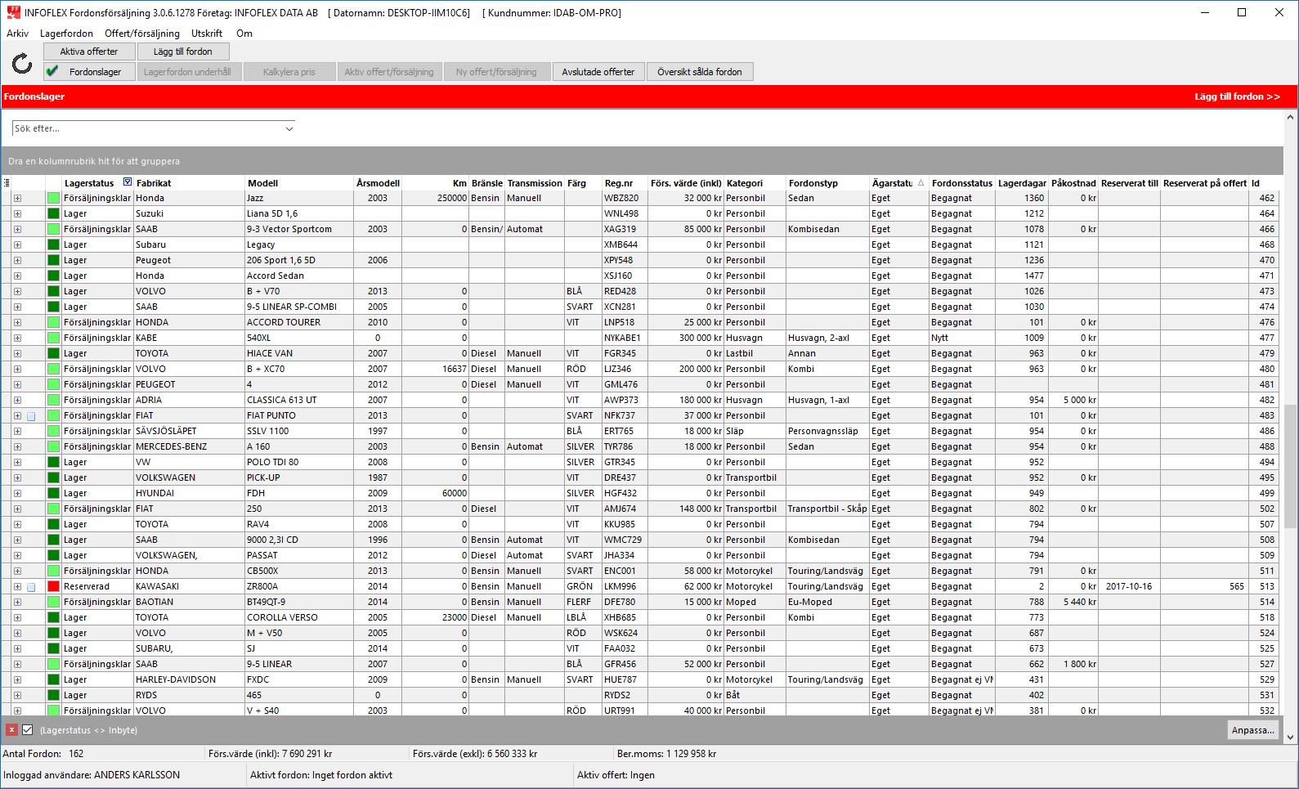Click the Lägg till fordon toolbar button

[x=182, y=52]
